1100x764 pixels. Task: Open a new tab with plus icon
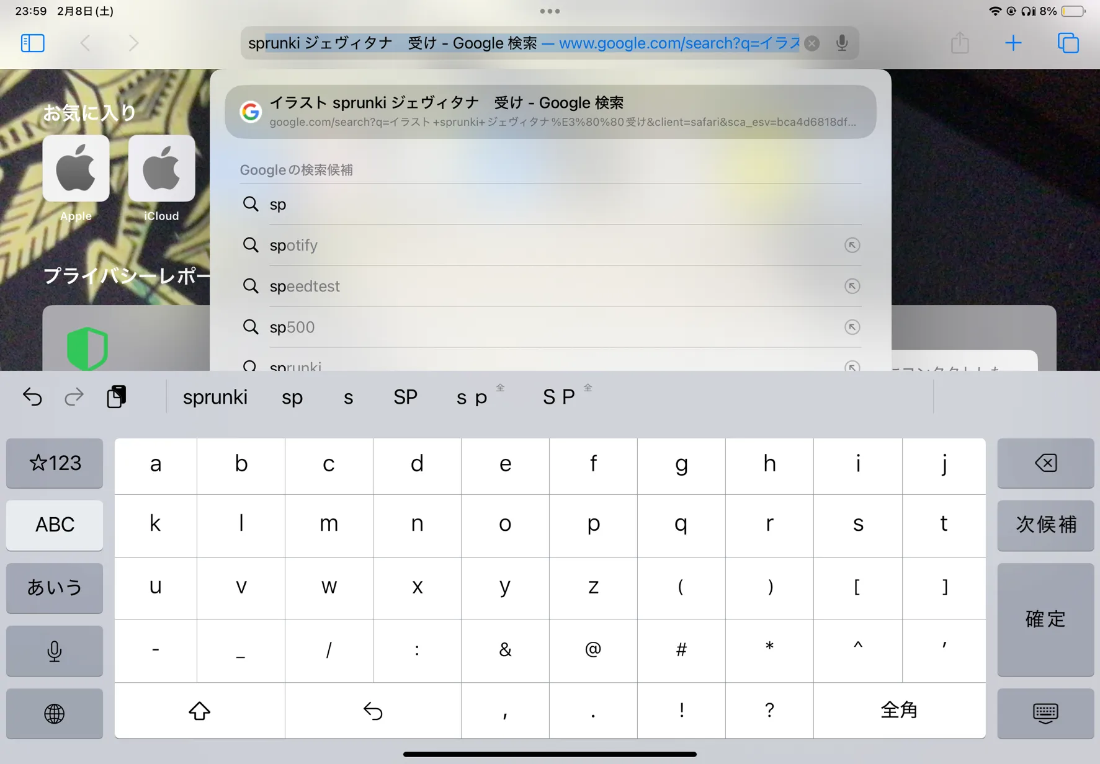[x=1013, y=43]
